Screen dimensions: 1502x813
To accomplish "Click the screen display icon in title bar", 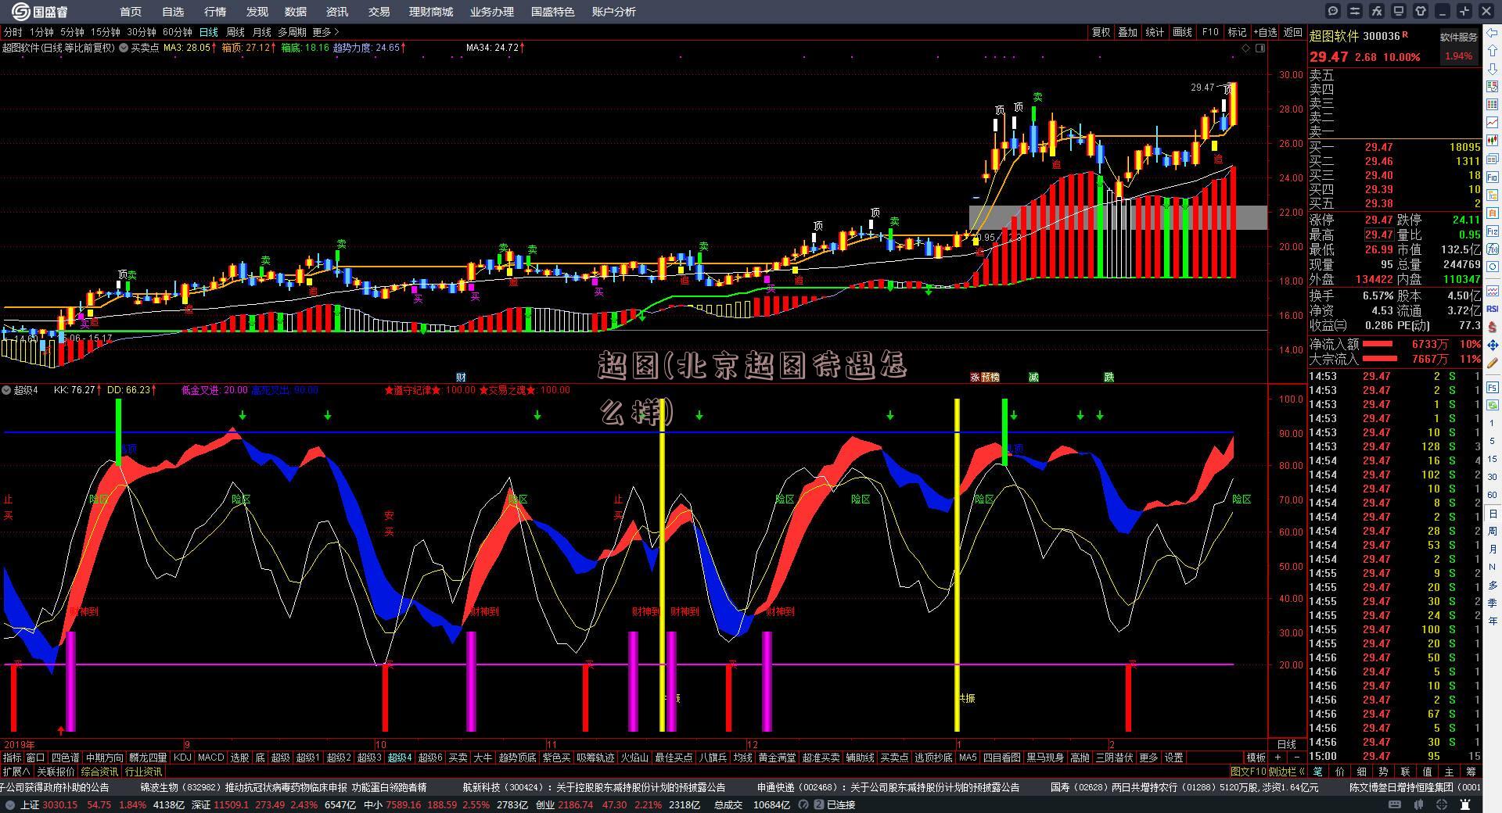I will tap(1399, 11).
